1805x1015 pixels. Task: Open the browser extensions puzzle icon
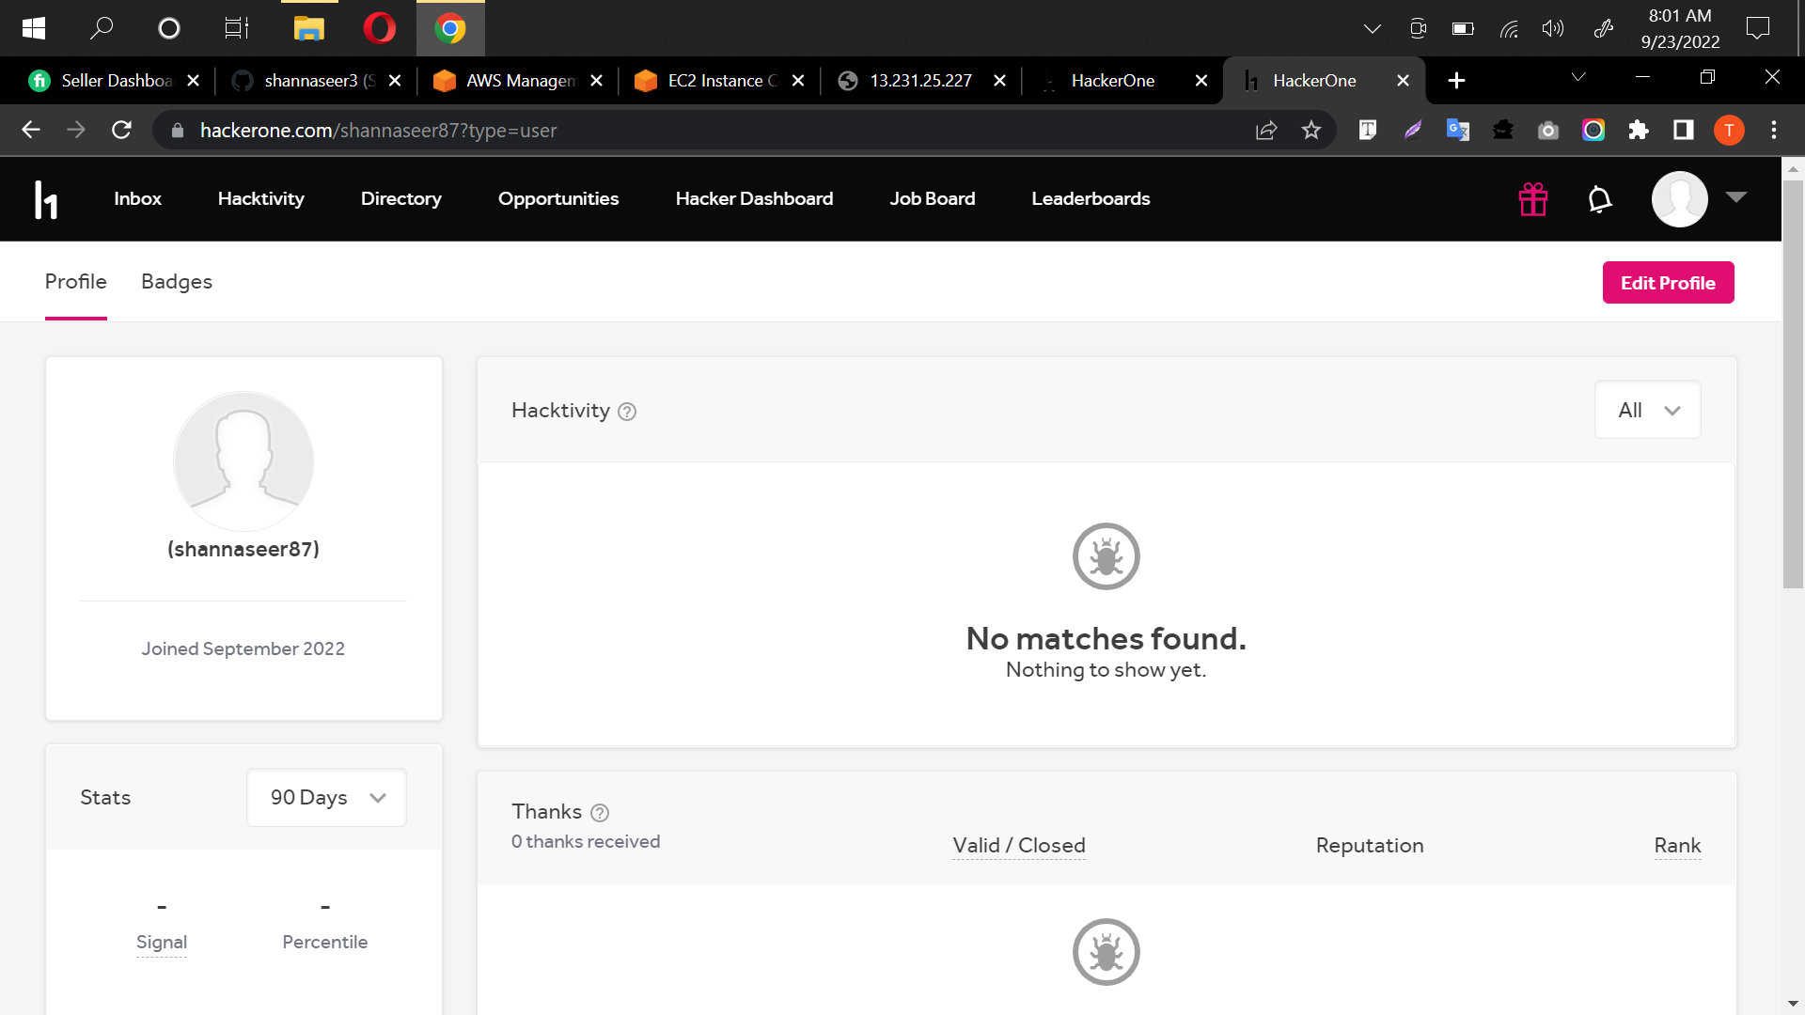[x=1639, y=131]
